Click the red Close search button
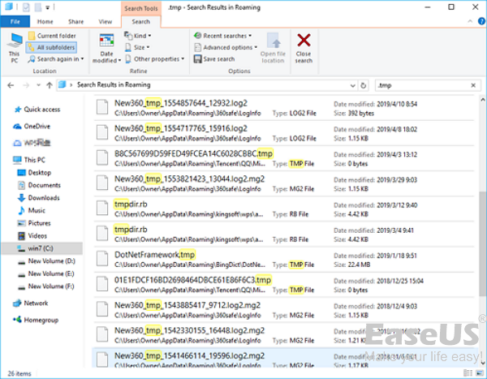The image size is (487, 379). click(304, 48)
